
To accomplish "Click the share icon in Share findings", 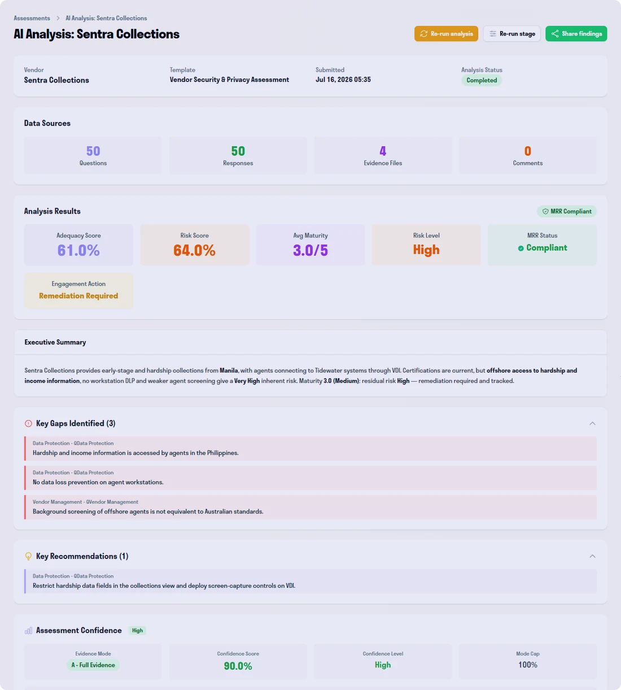I will point(555,34).
